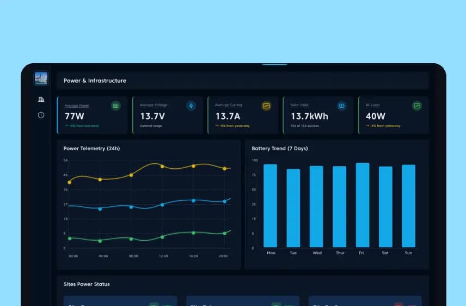Click the devices count under Solar Yield
Image resolution: width=466 pixels, height=306 pixels.
[x=304, y=126]
